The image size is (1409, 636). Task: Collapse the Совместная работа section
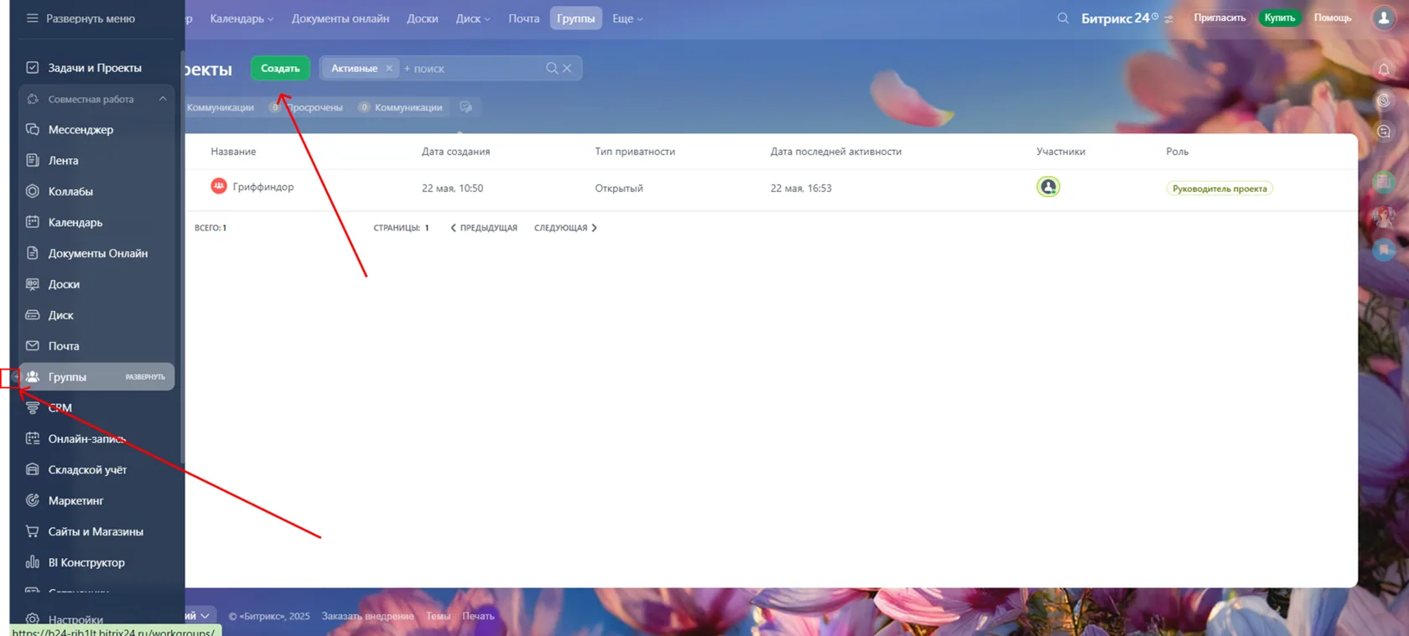tap(163, 99)
